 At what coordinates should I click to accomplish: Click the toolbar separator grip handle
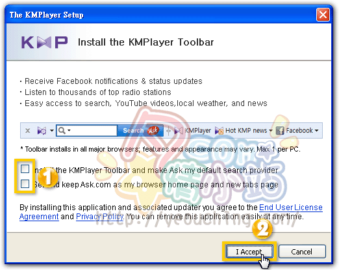point(168,131)
